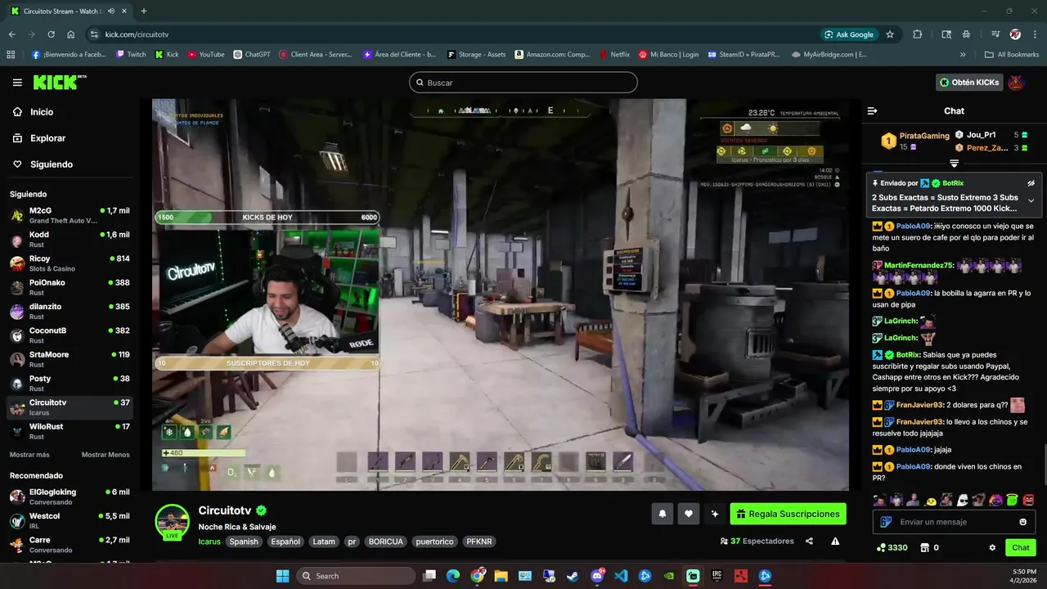The image size is (1047, 589).
Task: Open Epic Games in the taskbar
Action: tap(717, 576)
